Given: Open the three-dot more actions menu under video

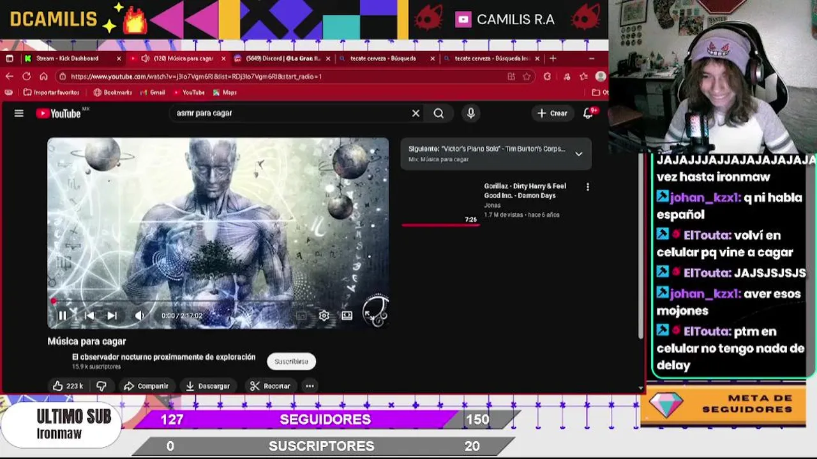Looking at the screenshot, I should 310,386.
